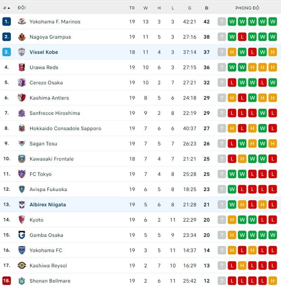Viewport: 281px width, 288px height.
Task: Select the orange H badge in Kyoto's form row
Action: (232, 220)
